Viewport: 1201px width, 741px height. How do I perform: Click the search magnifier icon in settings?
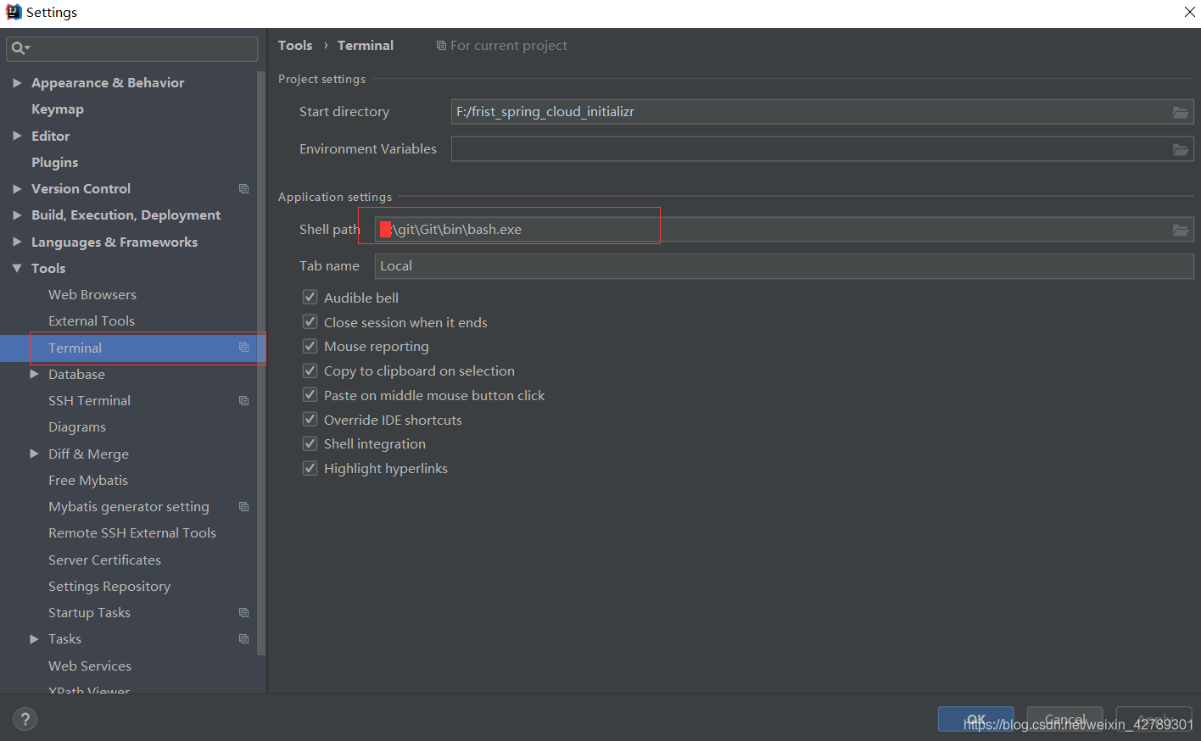pos(19,48)
